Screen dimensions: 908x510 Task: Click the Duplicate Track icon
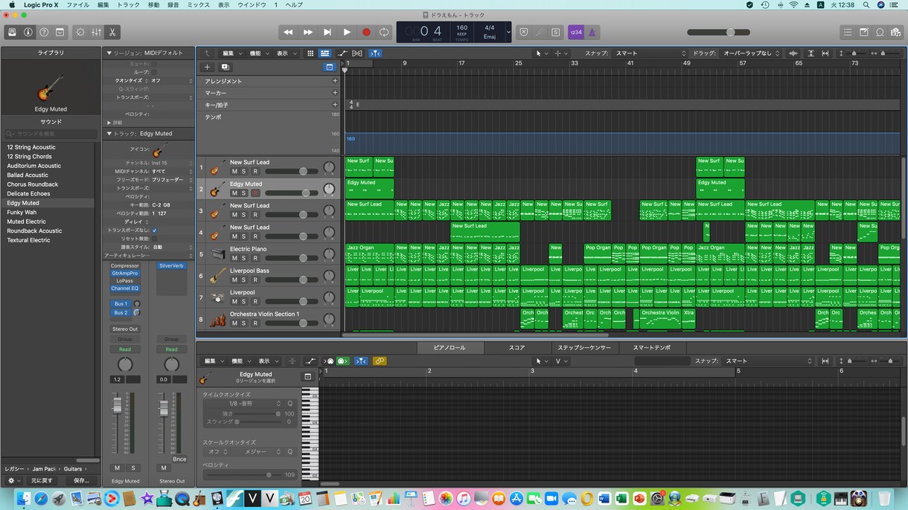225,67
